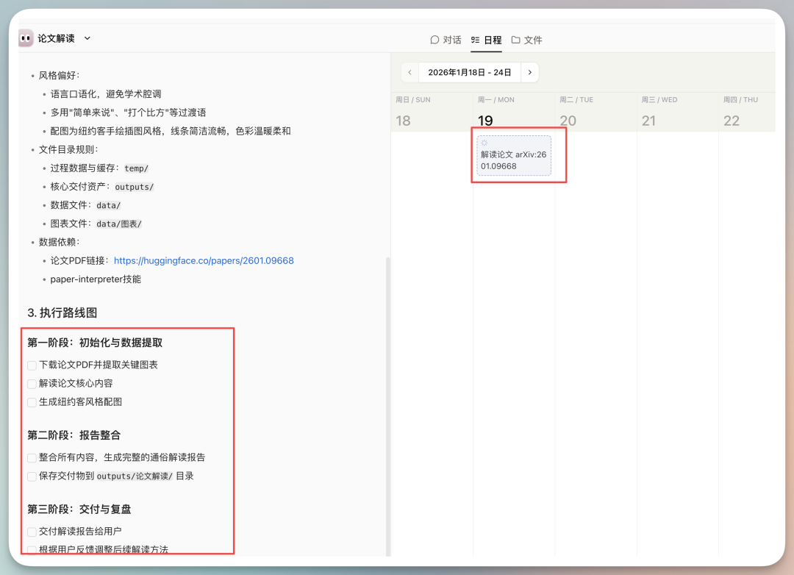Switch to the 日程 tab

click(x=487, y=40)
